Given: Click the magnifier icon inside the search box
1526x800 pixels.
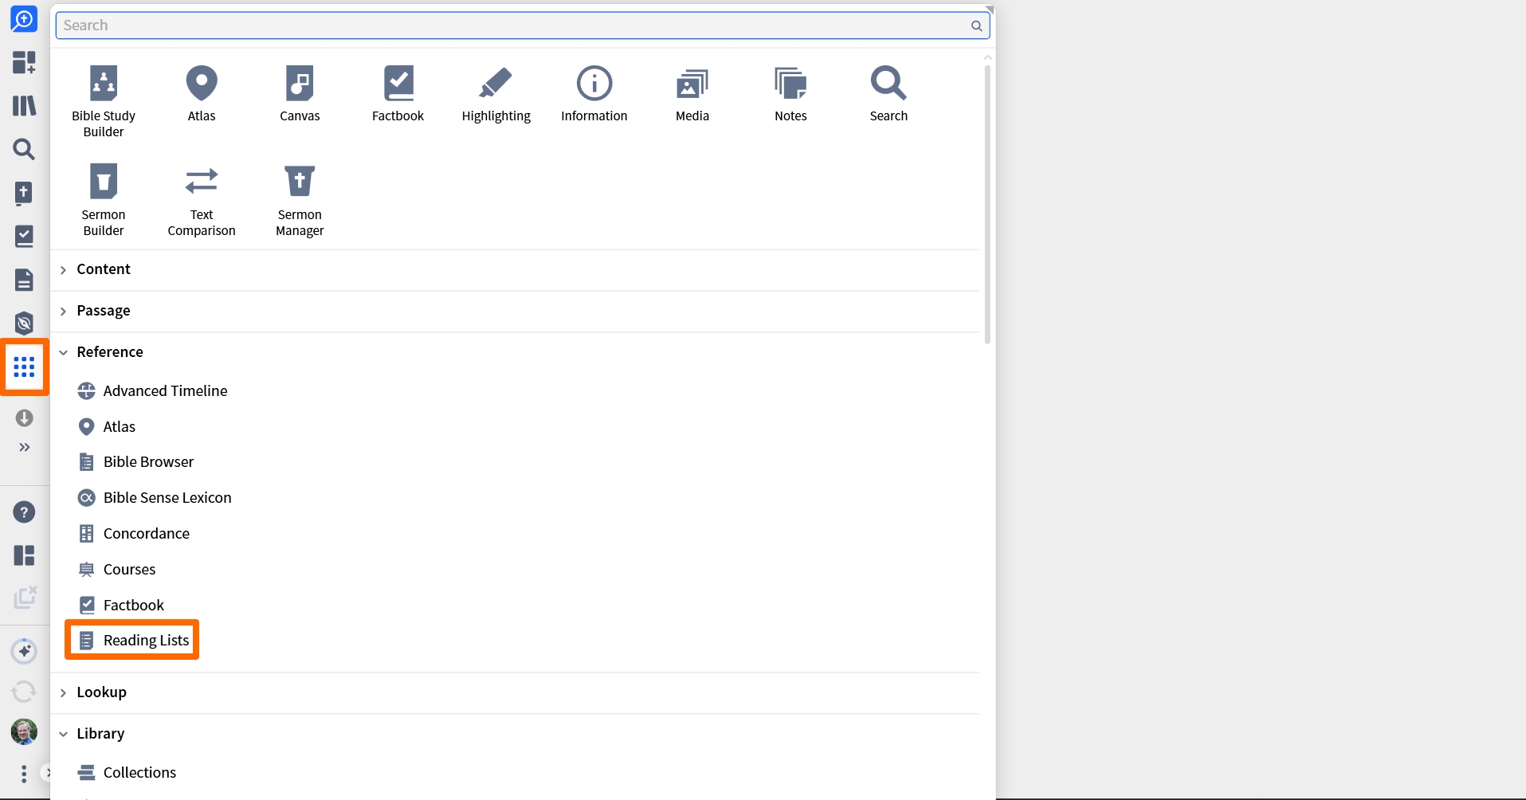Looking at the screenshot, I should pos(976,25).
